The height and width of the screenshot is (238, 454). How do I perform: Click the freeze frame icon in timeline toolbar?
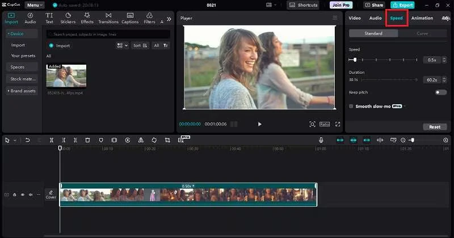(114, 141)
